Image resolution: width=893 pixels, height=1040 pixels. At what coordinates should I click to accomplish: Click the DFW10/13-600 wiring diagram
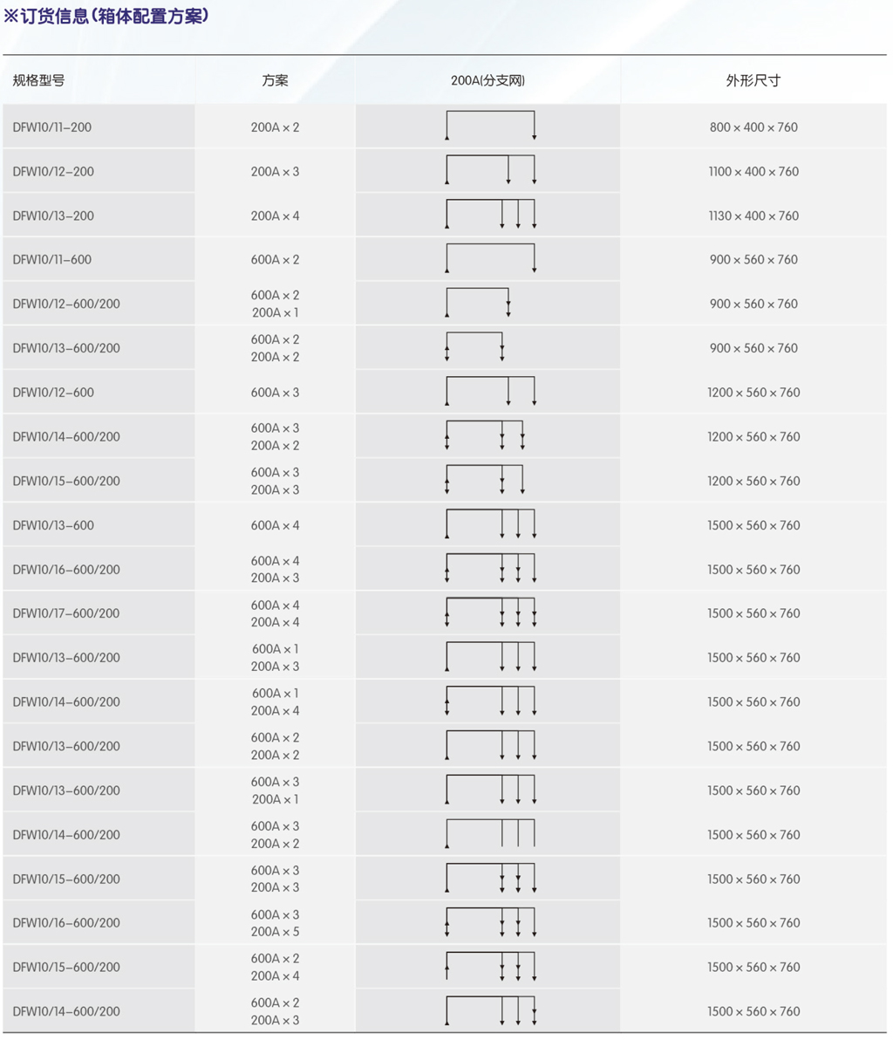pos(490,524)
